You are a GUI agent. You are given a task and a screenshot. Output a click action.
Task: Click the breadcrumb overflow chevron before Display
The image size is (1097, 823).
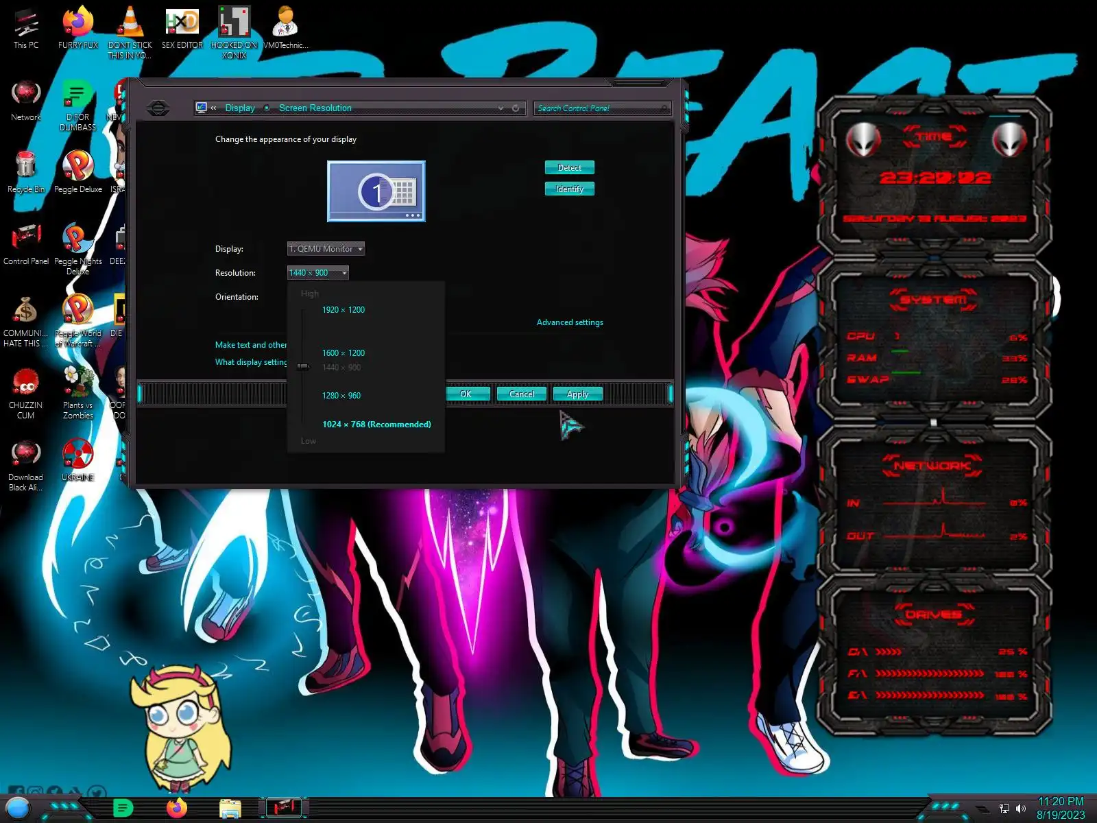pyautogui.click(x=214, y=108)
